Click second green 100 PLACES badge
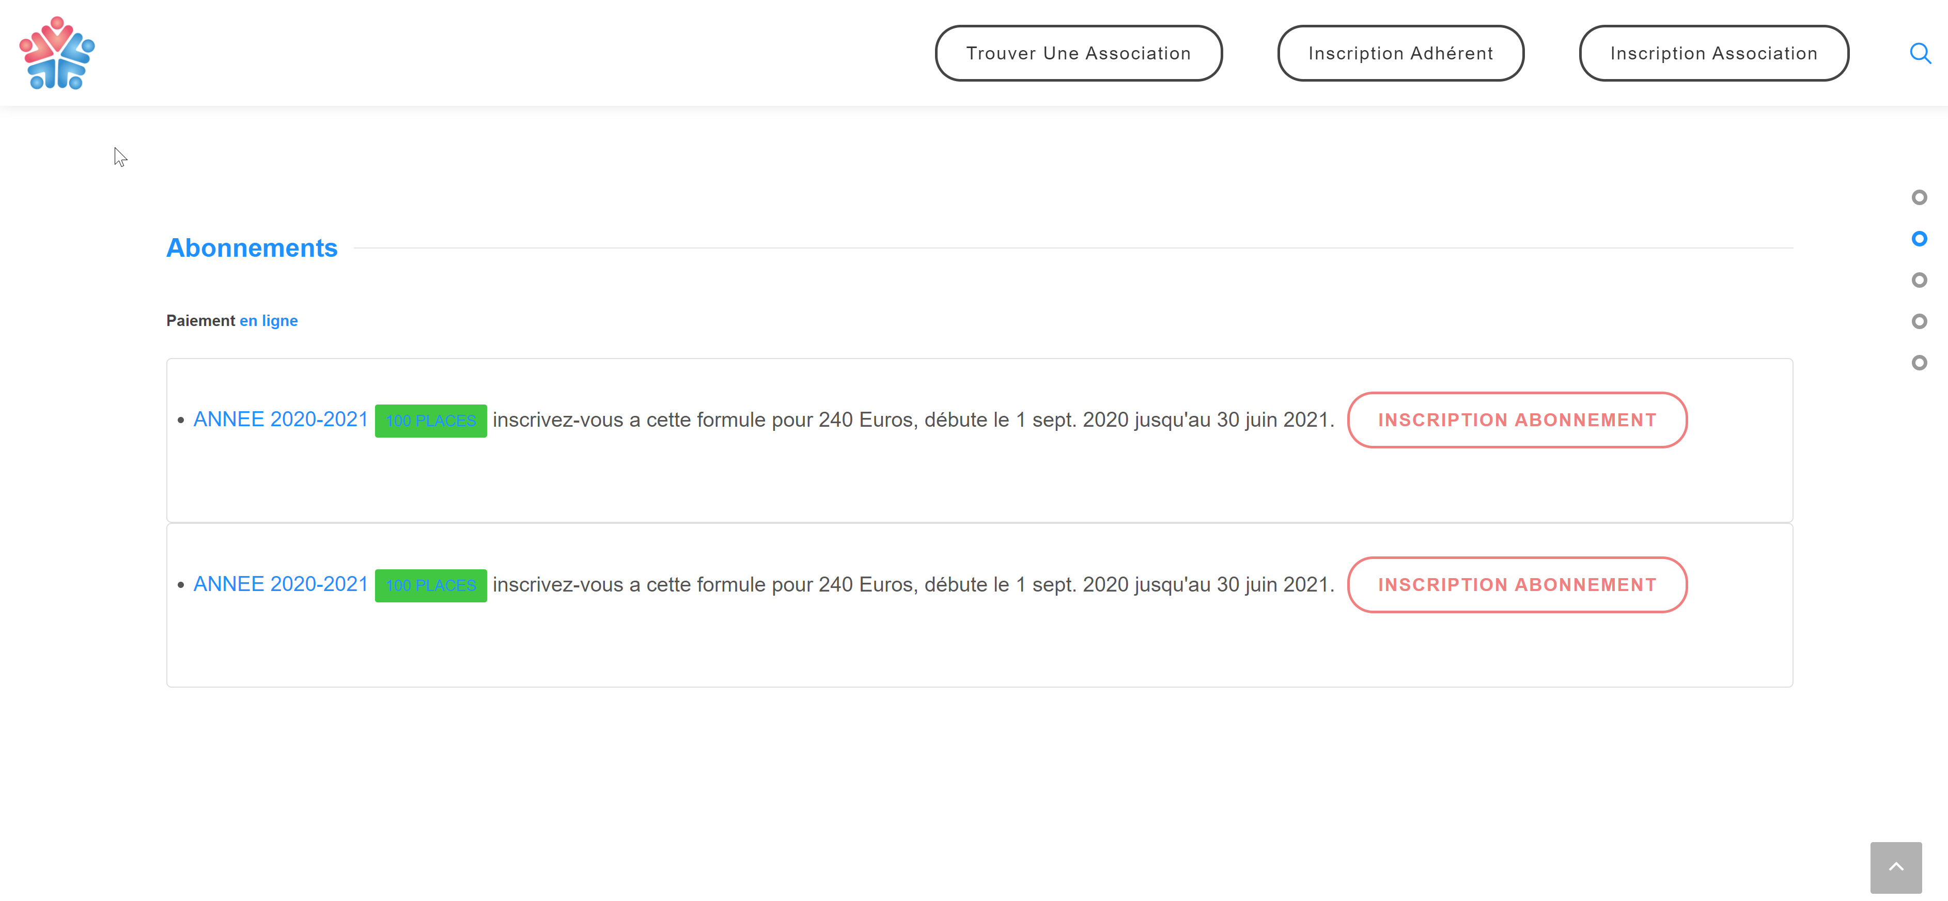 pos(430,585)
